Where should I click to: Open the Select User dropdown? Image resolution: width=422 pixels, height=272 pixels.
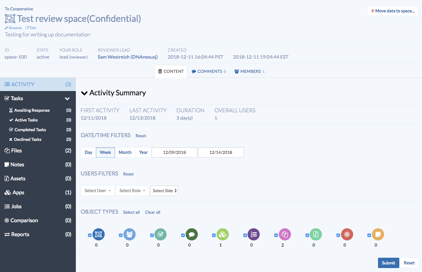pos(97,190)
